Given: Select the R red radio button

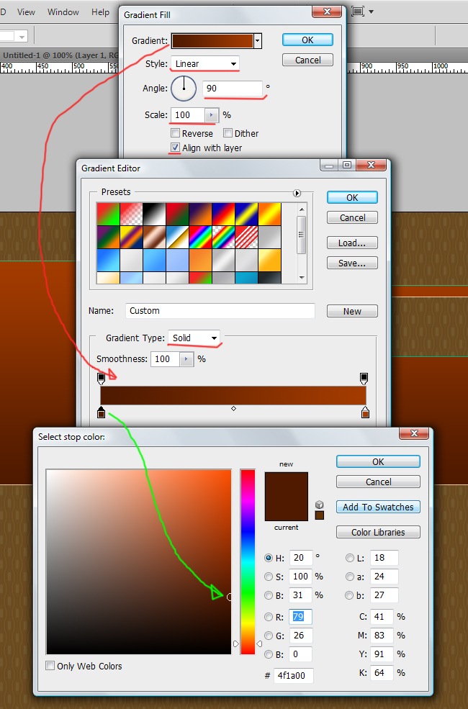Looking at the screenshot, I should point(268,617).
